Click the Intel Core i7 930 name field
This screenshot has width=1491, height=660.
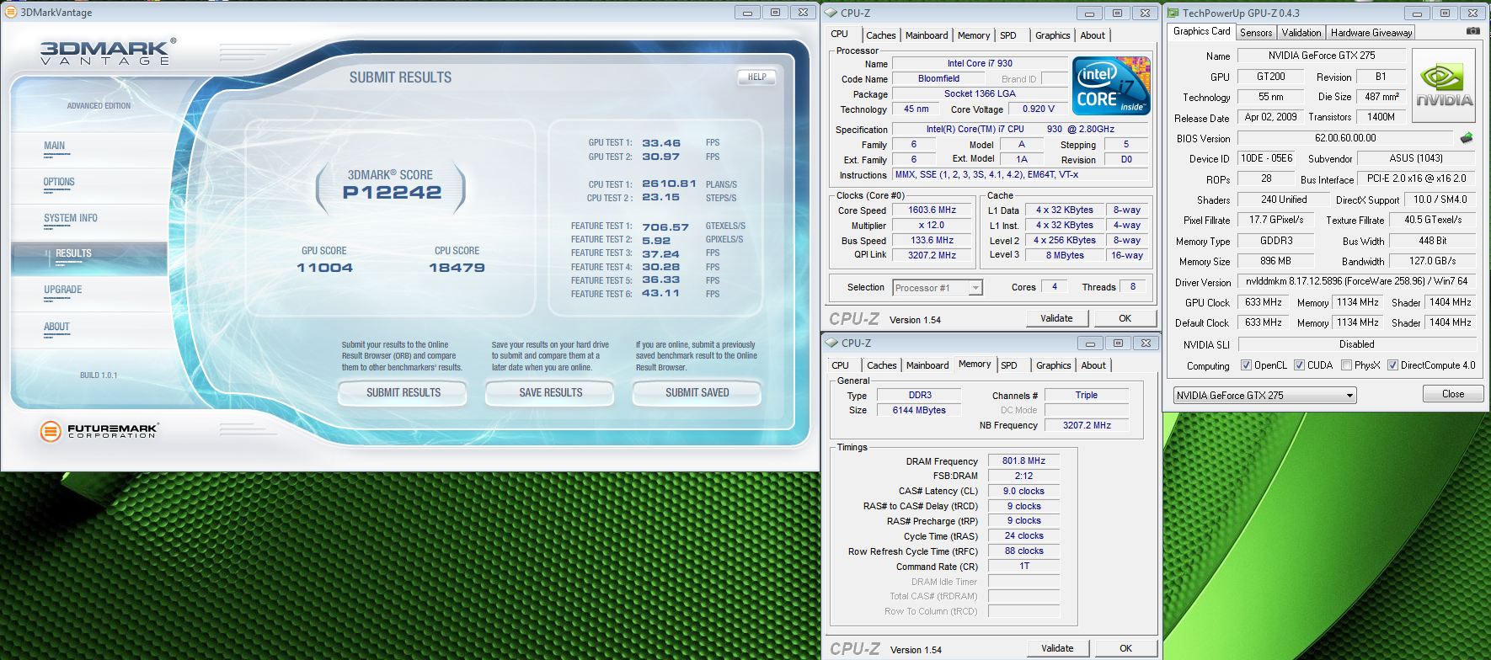980,63
